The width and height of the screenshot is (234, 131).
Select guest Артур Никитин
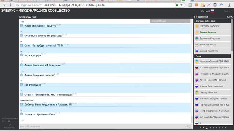pos(212,92)
